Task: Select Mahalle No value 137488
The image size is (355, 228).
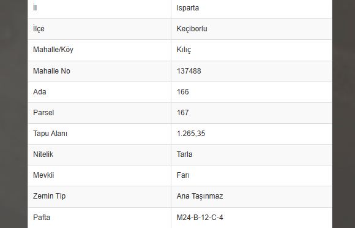Action: pyautogui.click(x=189, y=71)
